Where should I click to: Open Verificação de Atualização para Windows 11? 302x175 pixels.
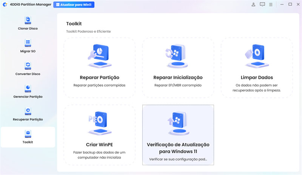178,148
